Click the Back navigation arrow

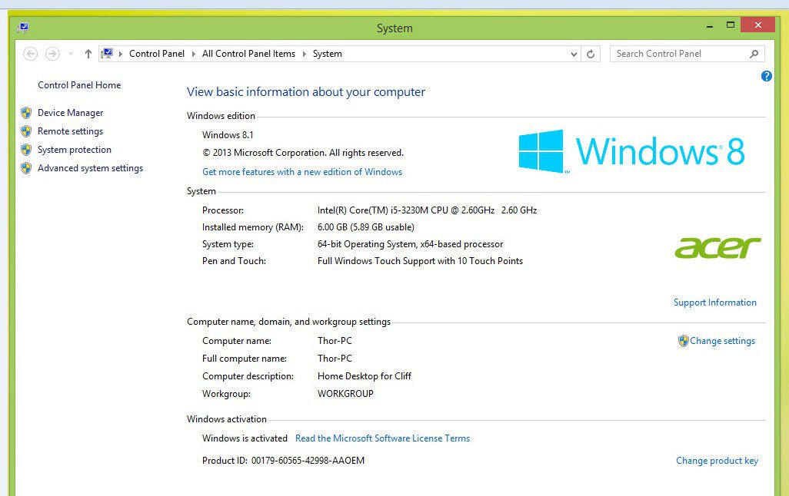[30, 54]
